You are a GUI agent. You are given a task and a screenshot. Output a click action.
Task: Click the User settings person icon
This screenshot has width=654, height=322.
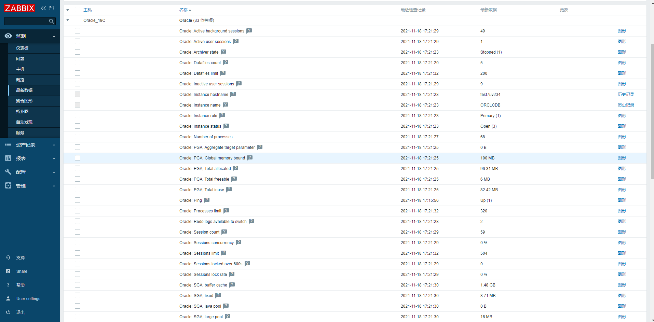pyautogui.click(x=8, y=298)
